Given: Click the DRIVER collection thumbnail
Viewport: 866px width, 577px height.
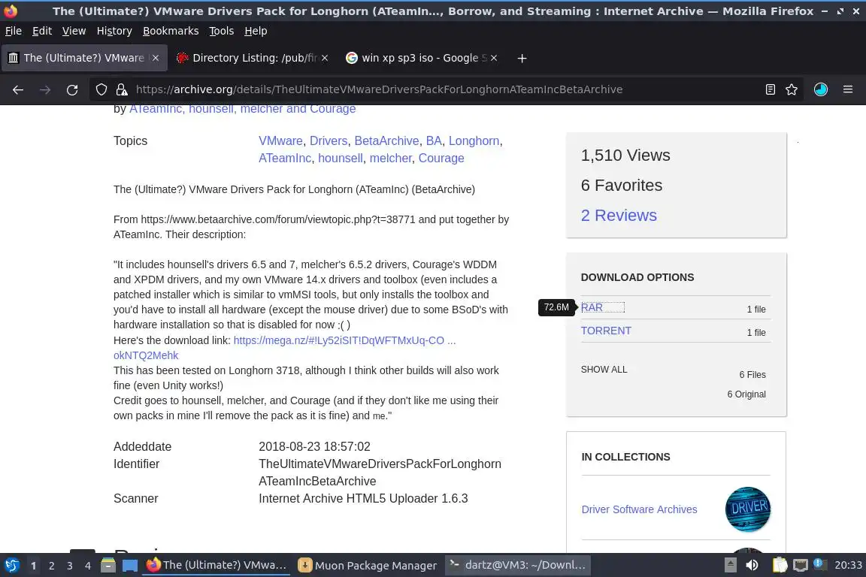Looking at the screenshot, I should tap(748, 509).
